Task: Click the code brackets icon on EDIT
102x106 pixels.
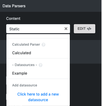Action: tap(89, 29)
